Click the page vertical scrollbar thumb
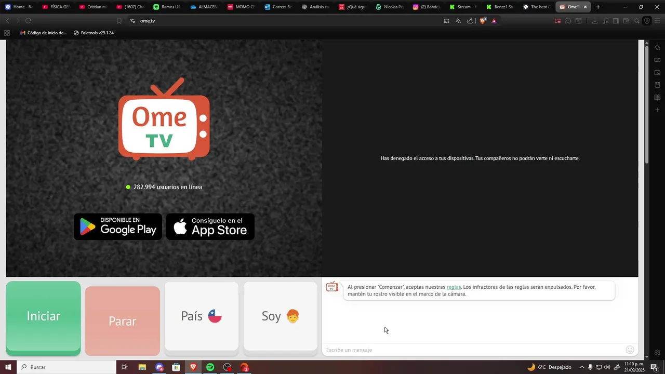Screen dimensions: 665x374 [646, 104]
